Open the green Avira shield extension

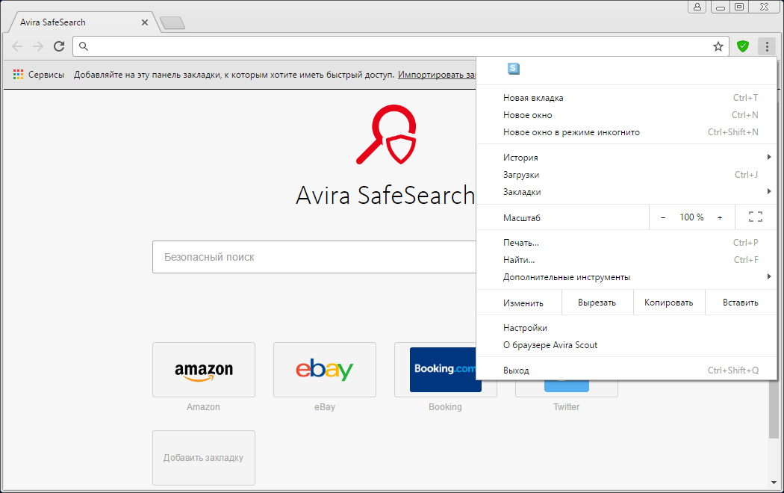pos(743,46)
